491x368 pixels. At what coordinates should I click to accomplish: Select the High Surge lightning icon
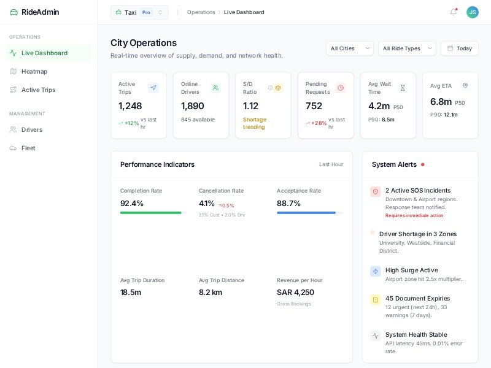[375, 272]
